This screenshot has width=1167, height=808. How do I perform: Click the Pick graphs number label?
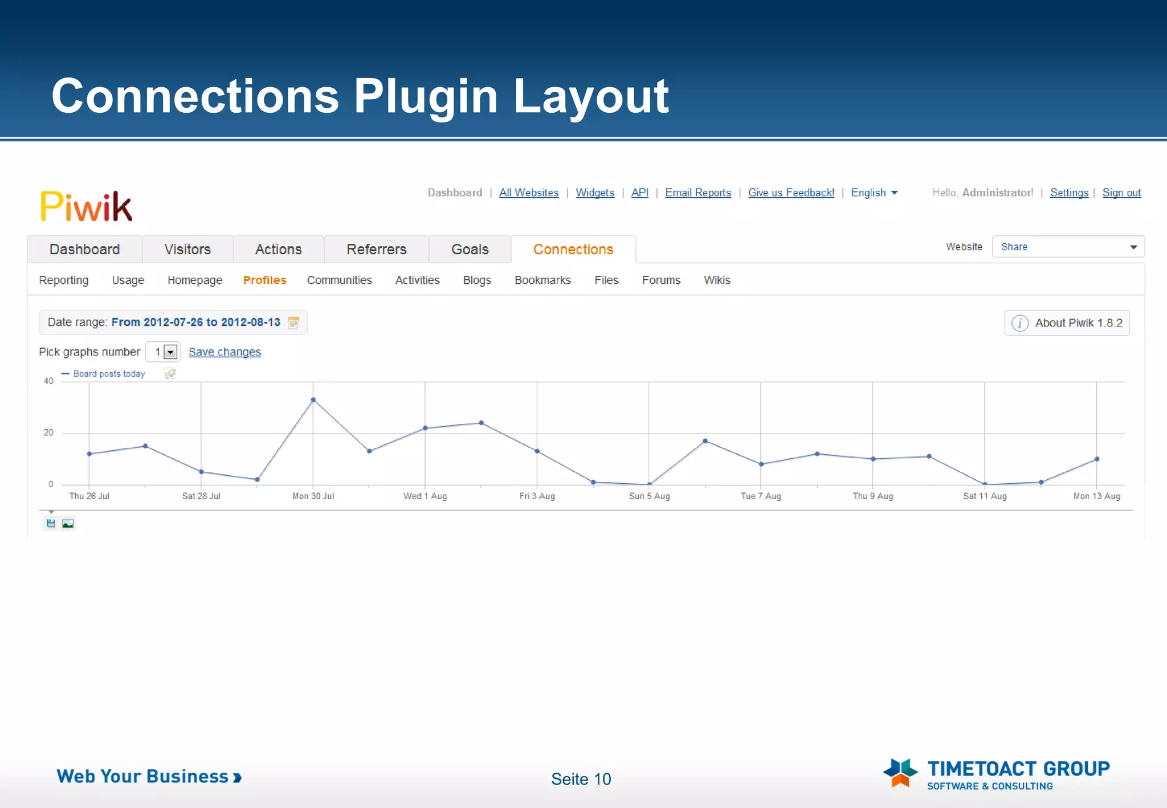(89, 352)
